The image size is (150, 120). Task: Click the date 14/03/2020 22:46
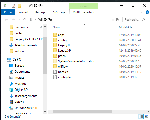[130, 45]
